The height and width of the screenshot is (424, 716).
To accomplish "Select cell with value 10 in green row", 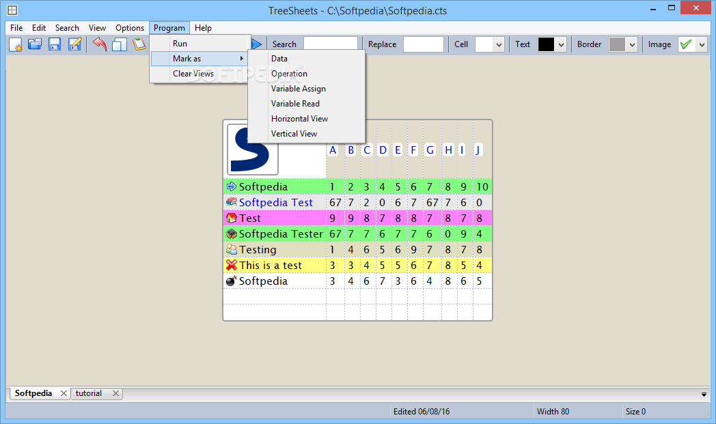I will pyautogui.click(x=482, y=186).
